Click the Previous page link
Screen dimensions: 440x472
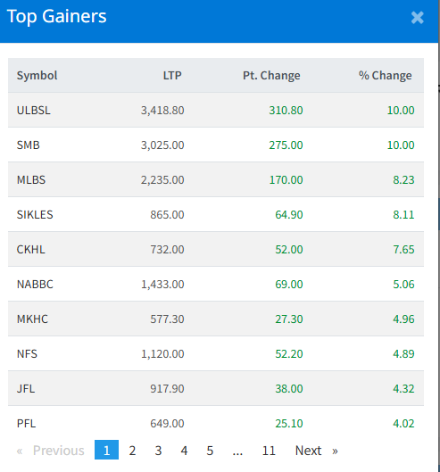click(x=51, y=451)
